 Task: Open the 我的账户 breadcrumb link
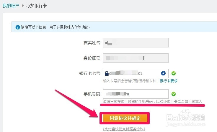pos(11,6)
